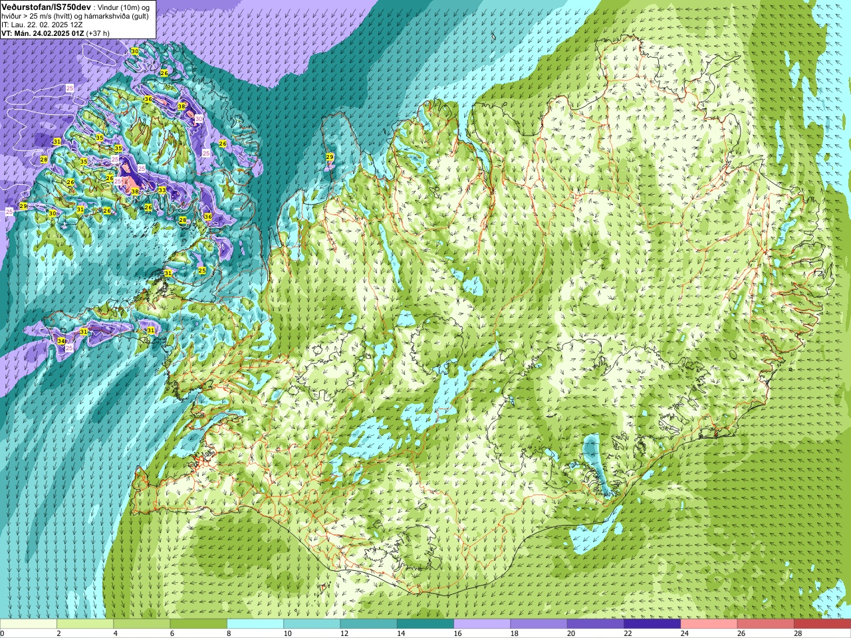Click the '24' tick label on the legend
The image size is (851, 638).
click(684, 633)
